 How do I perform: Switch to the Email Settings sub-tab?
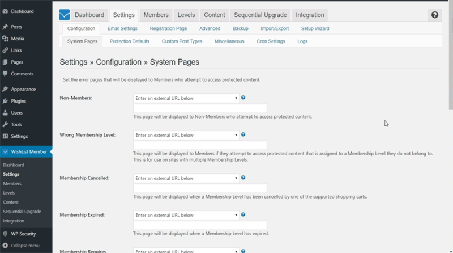122,28
